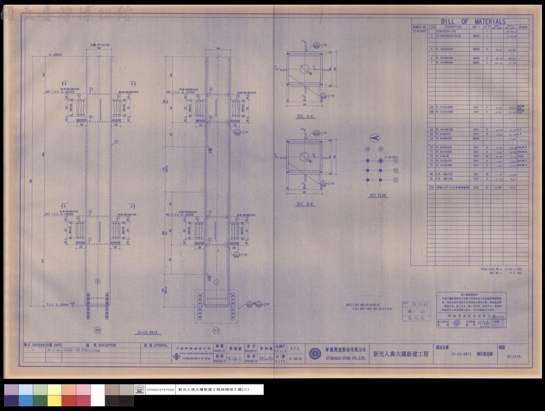Select the light blue swatch on color chart
545x411 pixels.
tap(26, 390)
